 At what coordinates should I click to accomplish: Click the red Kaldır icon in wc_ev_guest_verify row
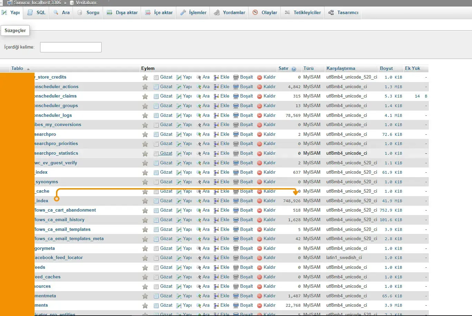[x=259, y=163]
